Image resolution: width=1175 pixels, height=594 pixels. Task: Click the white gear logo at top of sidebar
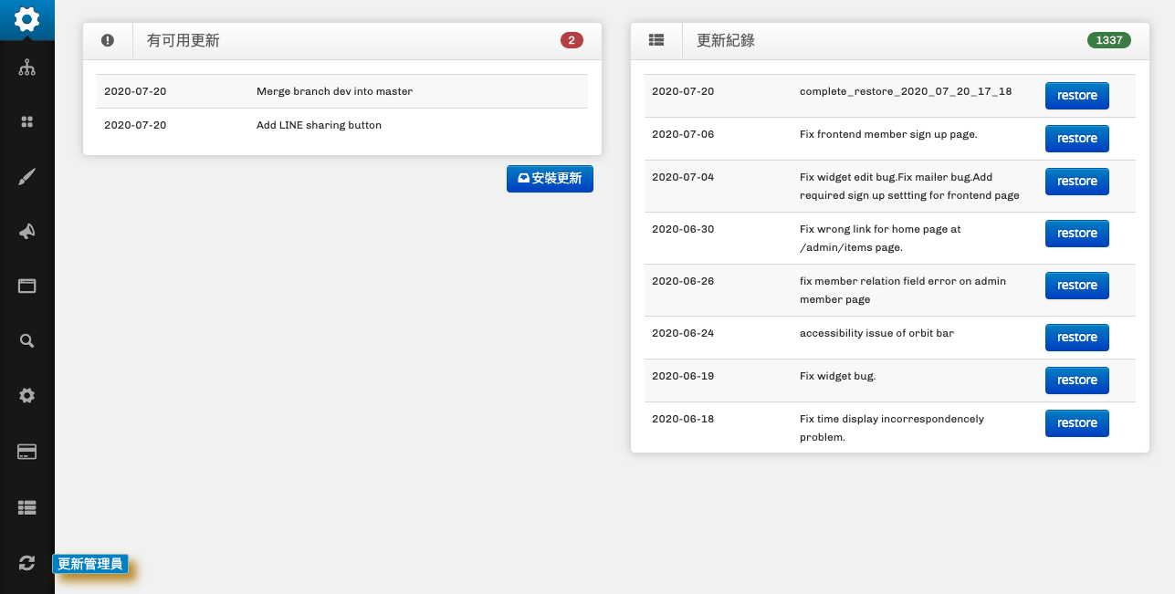(26, 19)
